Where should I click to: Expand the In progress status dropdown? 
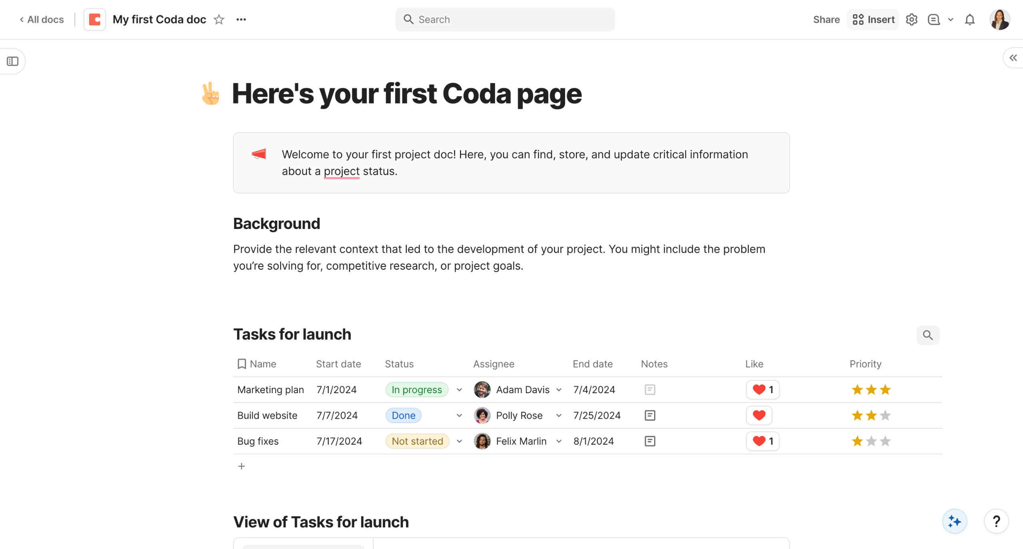click(x=459, y=390)
